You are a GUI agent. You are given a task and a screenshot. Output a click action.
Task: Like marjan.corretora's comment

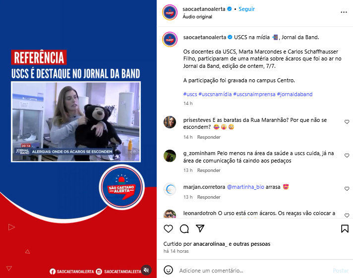[347, 189]
